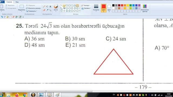Select the Eraser tool

pyautogui.click(x=44, y=10)
